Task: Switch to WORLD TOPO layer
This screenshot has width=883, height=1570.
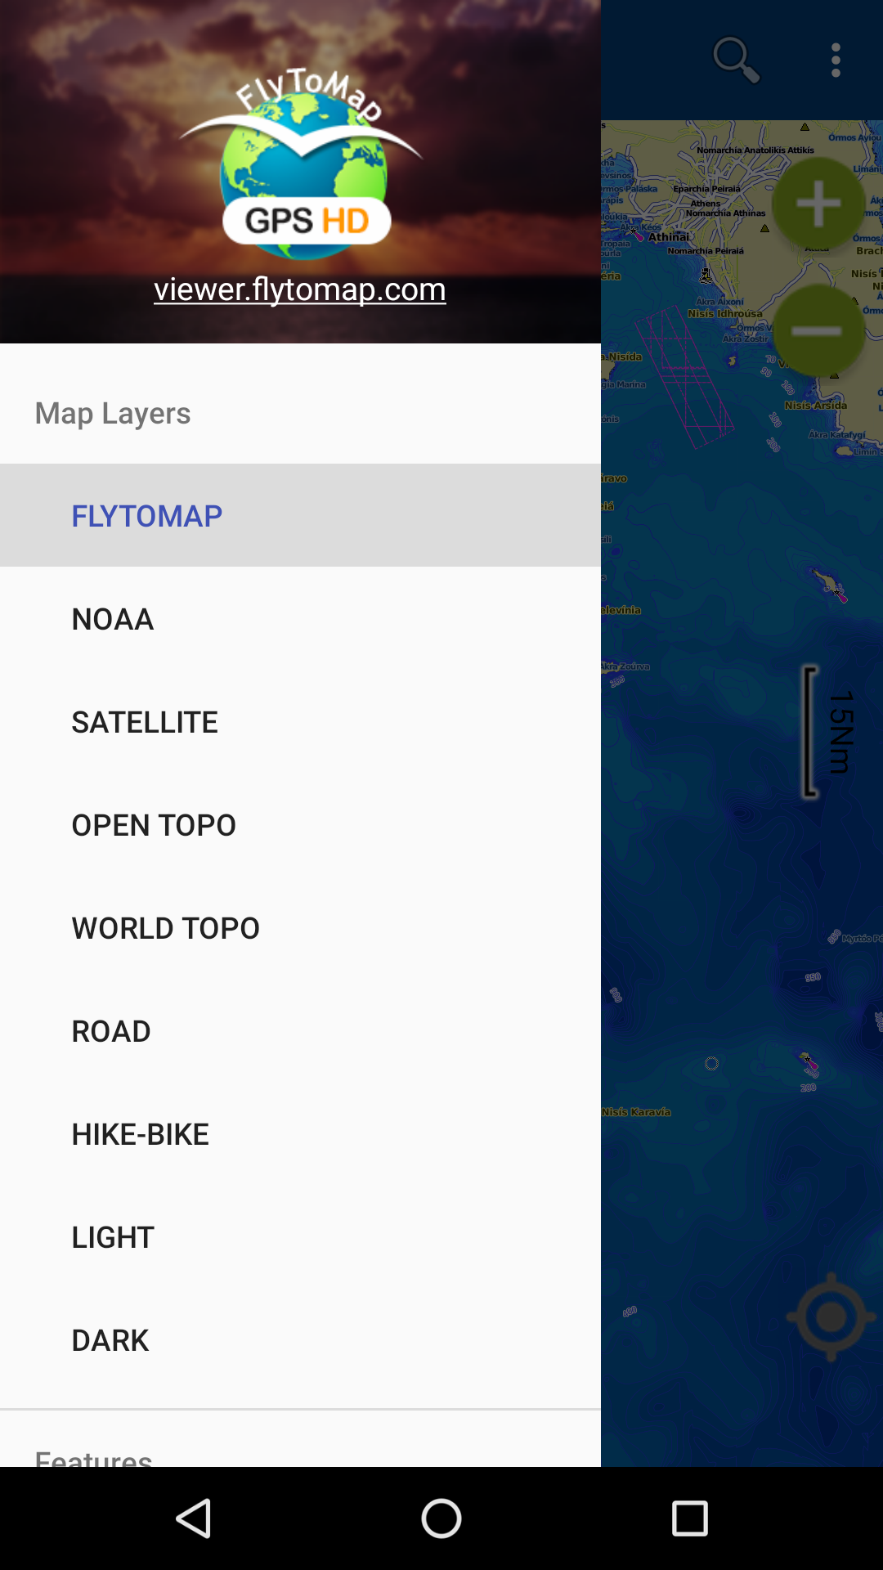Action: point(300,927)
